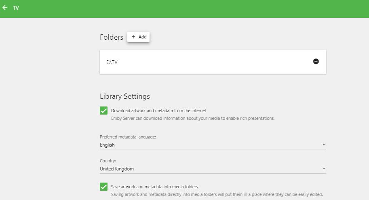Click the Add folder button

click(139, 37)
